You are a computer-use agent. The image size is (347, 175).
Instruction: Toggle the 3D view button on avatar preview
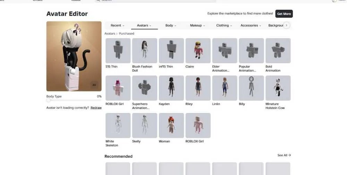[x=94, y=85]
